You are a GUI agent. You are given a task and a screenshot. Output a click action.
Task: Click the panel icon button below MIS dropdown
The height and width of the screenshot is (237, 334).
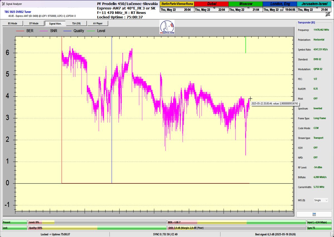point(314,214)
